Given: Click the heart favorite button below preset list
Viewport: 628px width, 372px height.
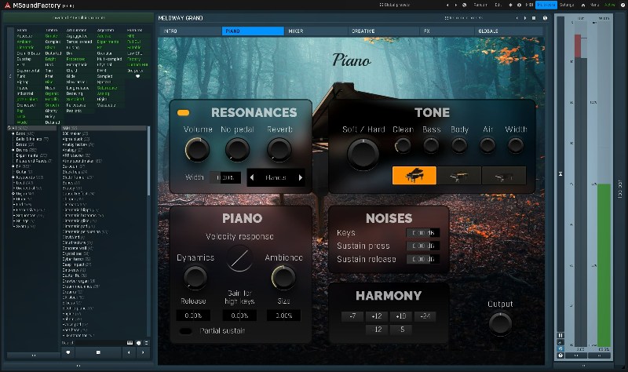Looking at the screenshot, I should [68, 352].
